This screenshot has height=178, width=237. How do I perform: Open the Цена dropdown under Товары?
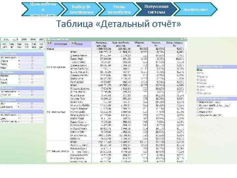coord(19,118)
